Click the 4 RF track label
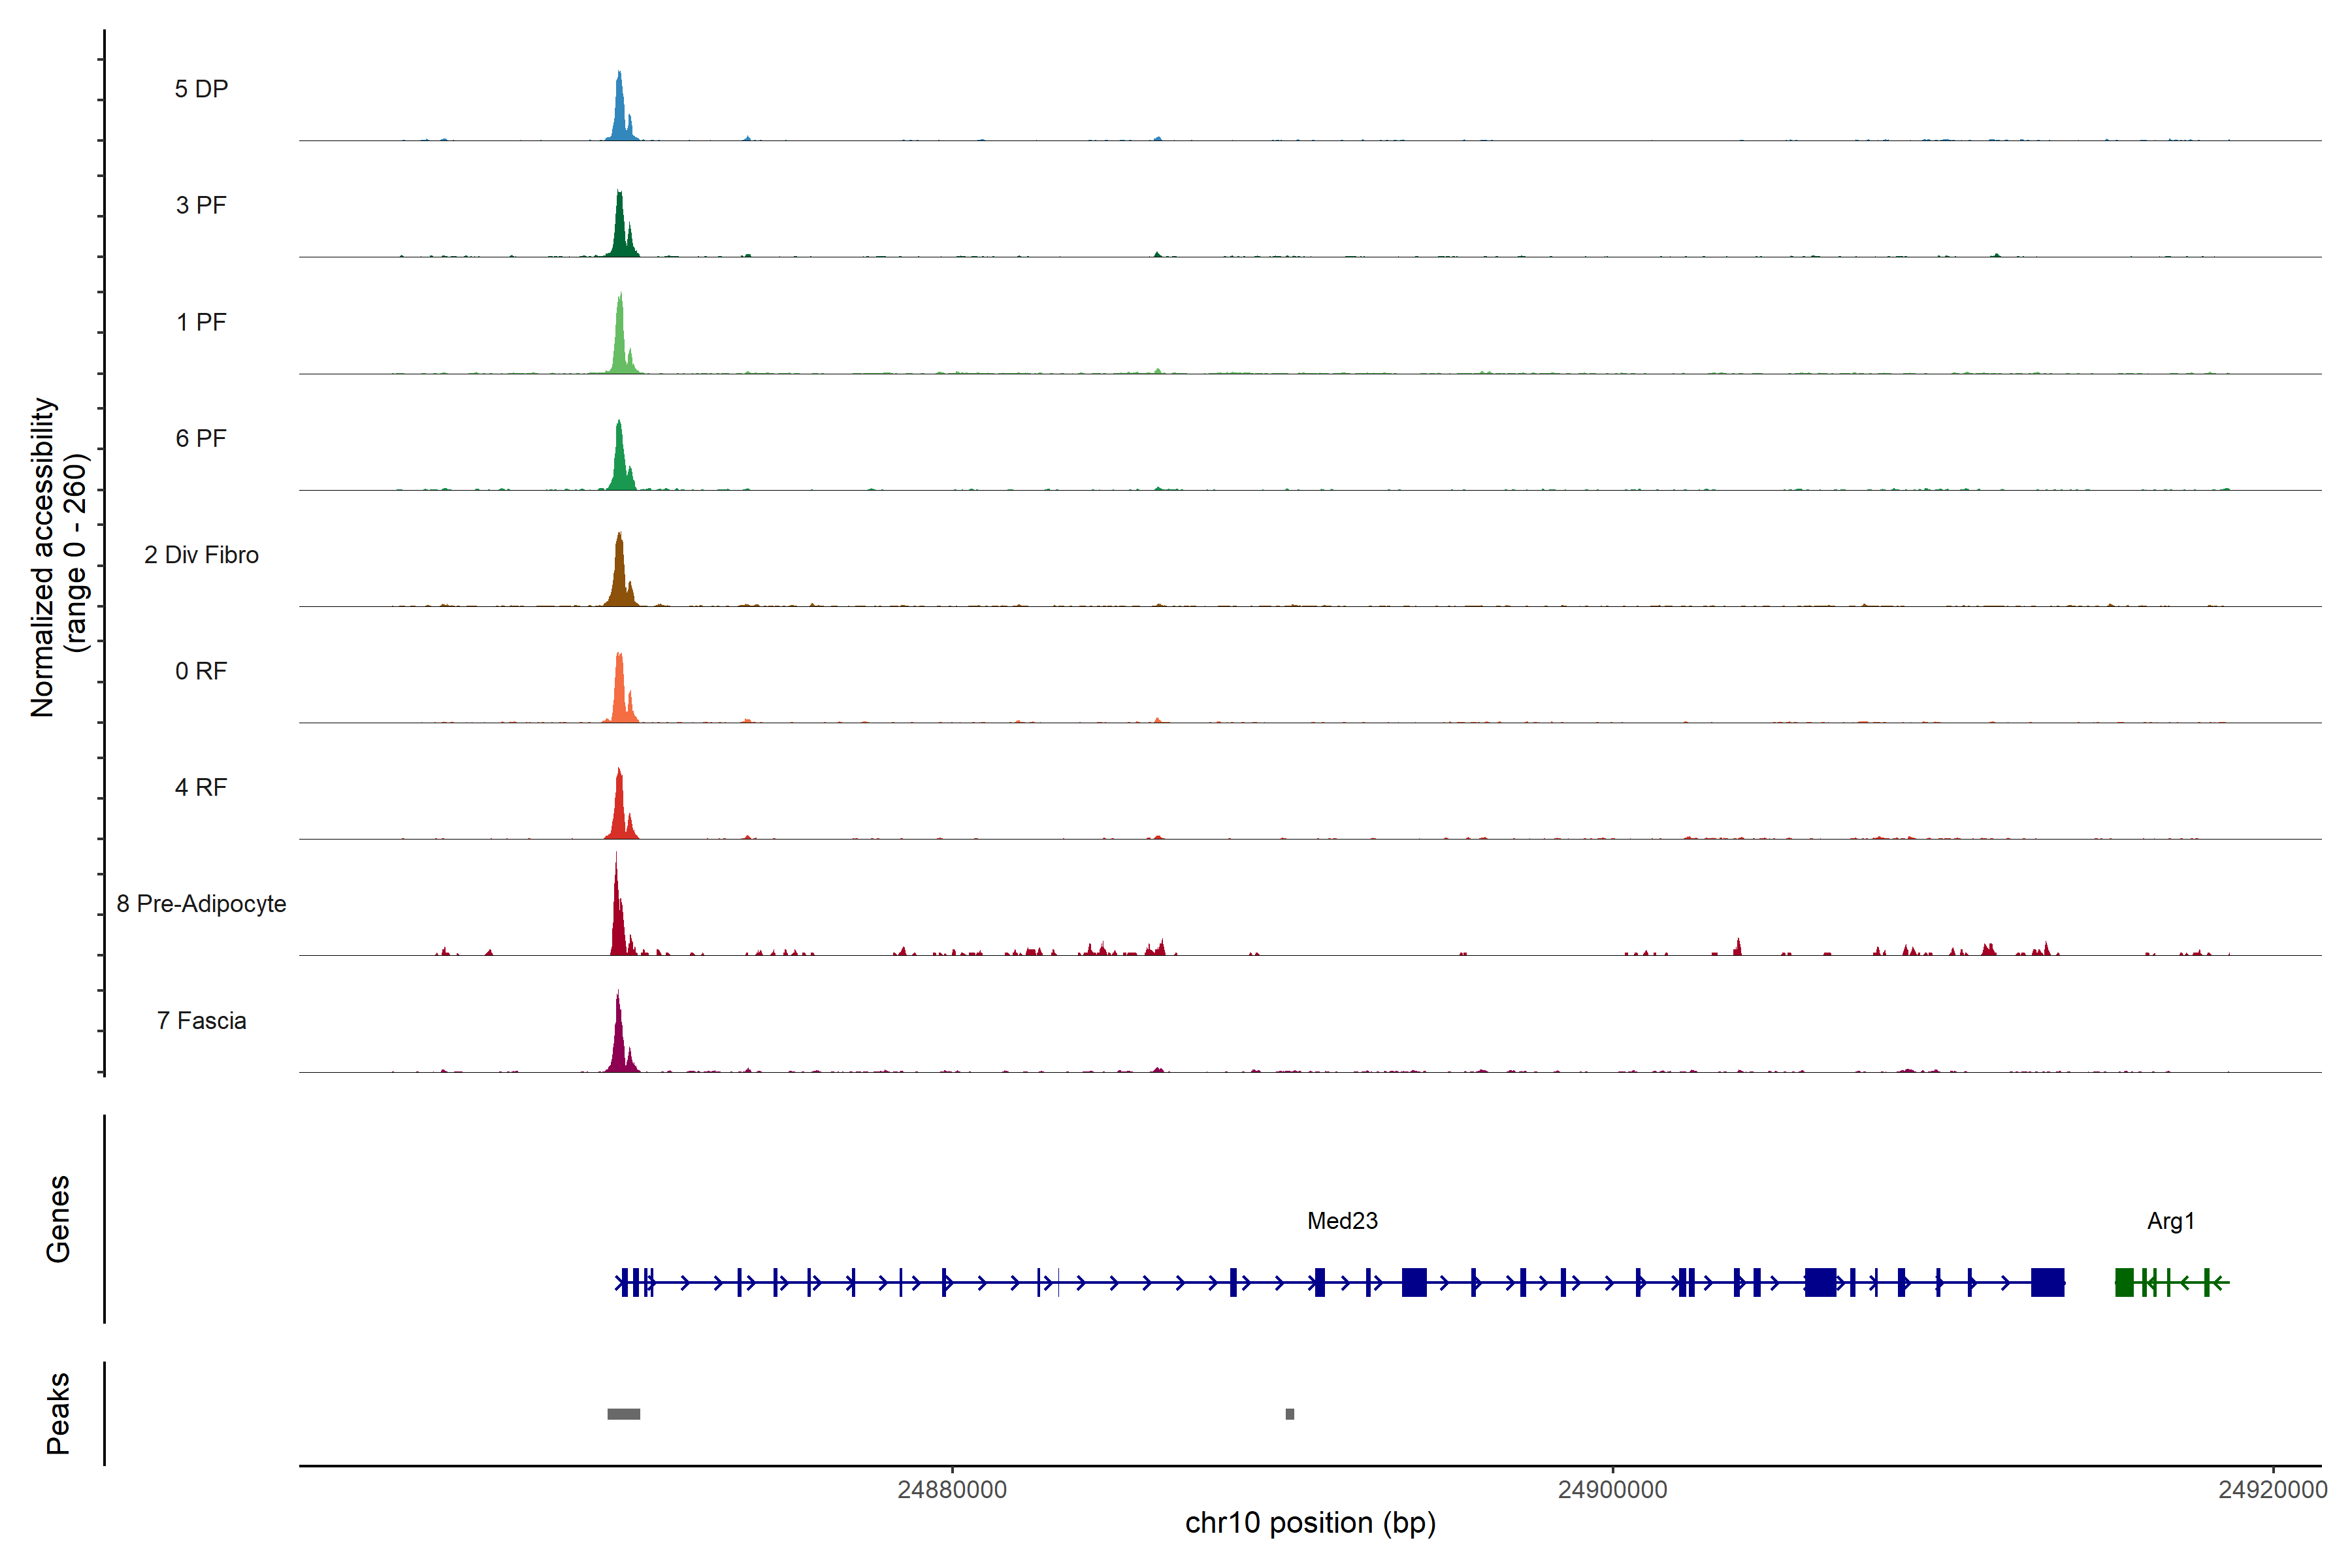Viewport: 2352px width, 1568px height. [201, 787]
